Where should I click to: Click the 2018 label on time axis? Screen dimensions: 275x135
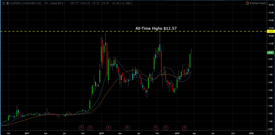(101, 133)
